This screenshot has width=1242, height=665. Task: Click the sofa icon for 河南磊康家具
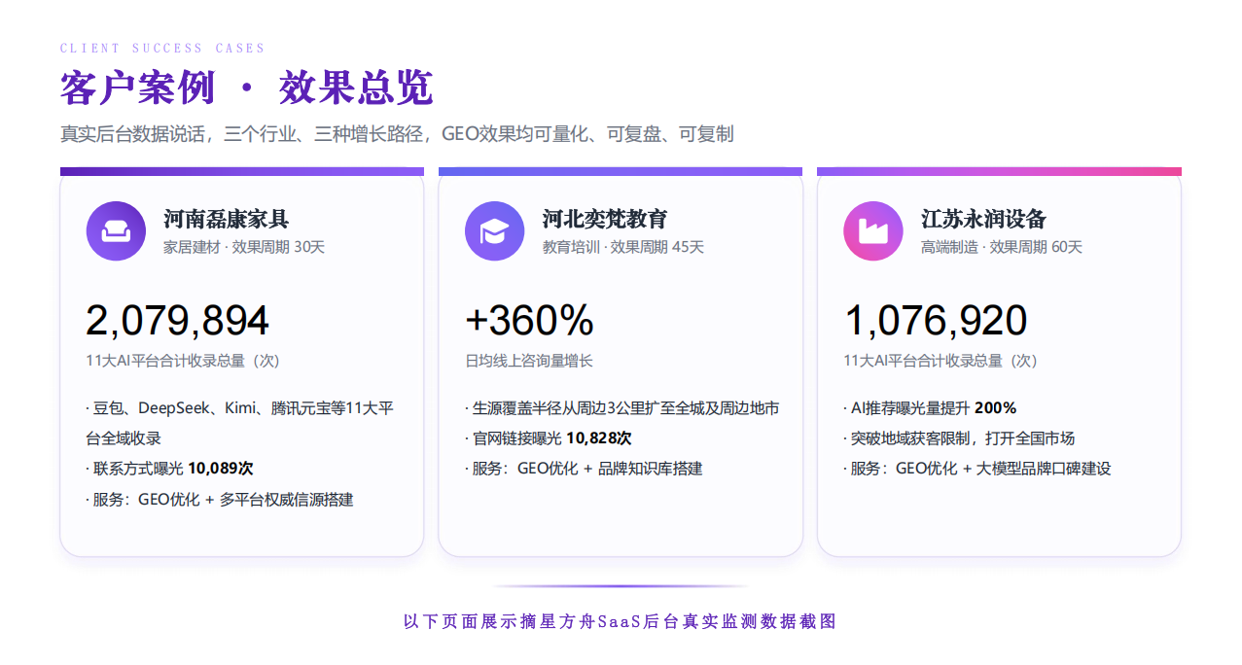[116, 231]
